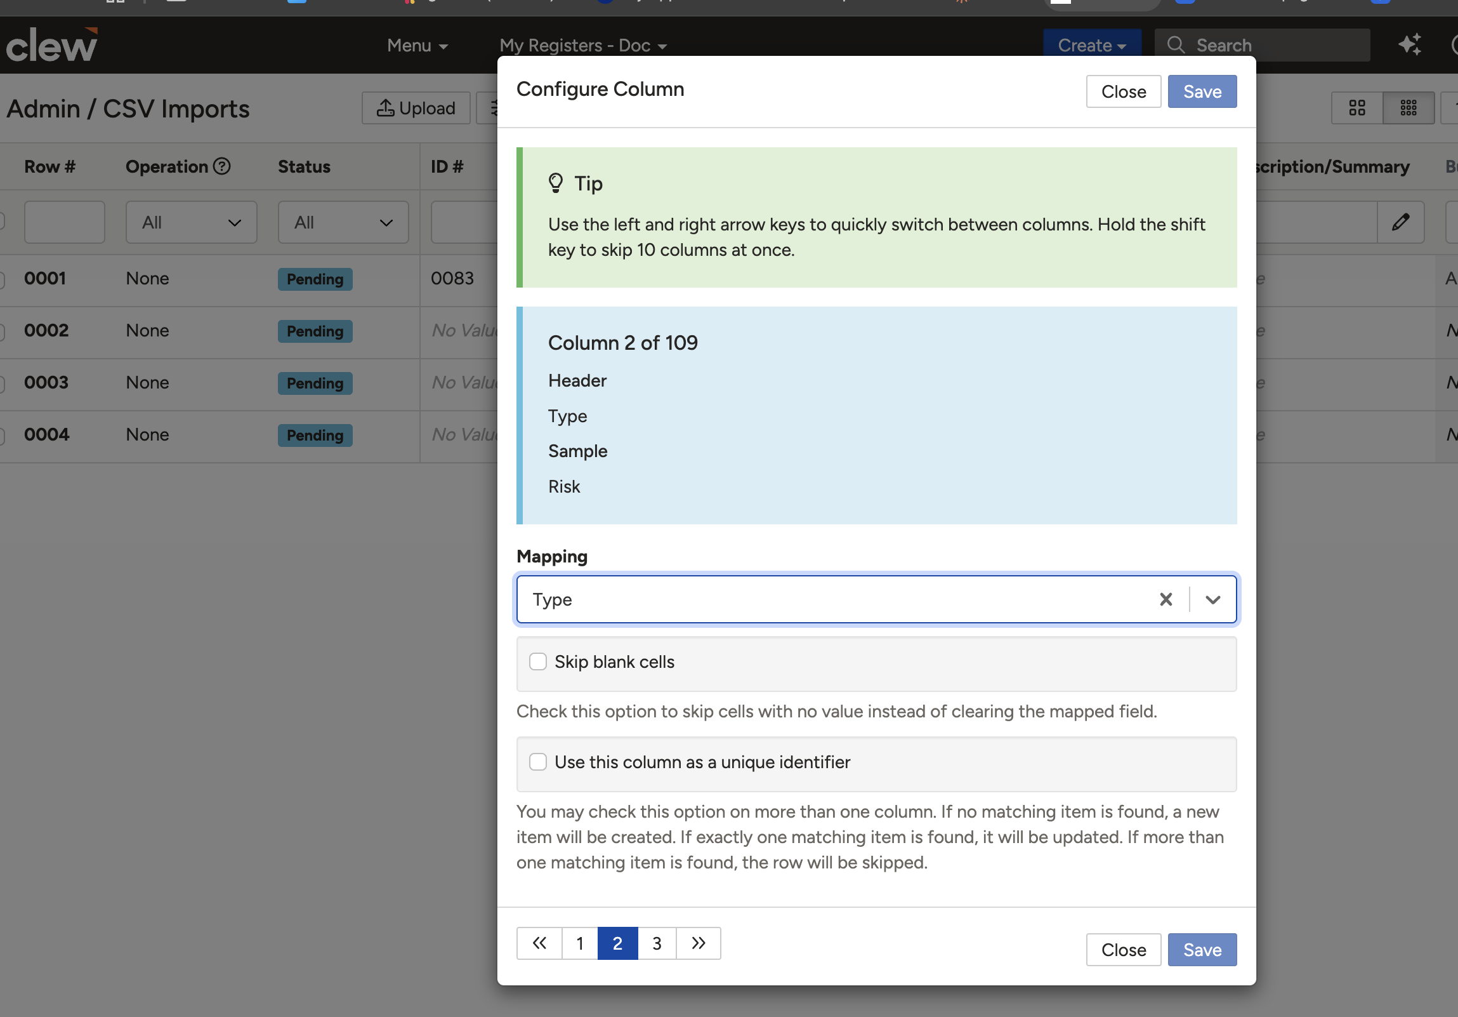Click row number 0001
The width and height of the screenshot is (1458, 1017).
tap(45, 278)
